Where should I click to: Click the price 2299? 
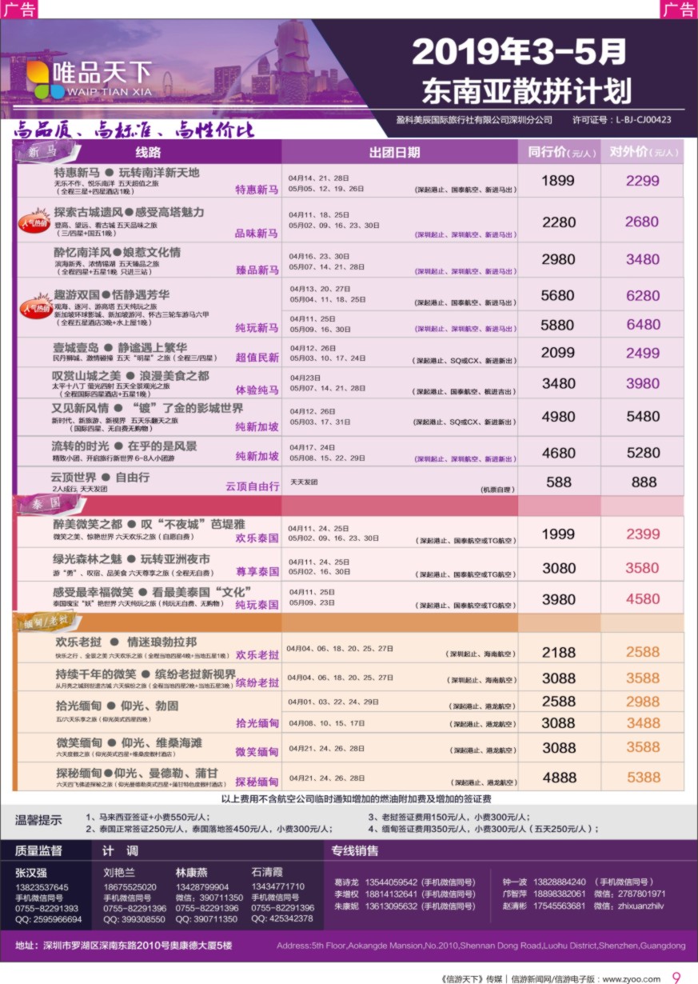coord(643,181)
